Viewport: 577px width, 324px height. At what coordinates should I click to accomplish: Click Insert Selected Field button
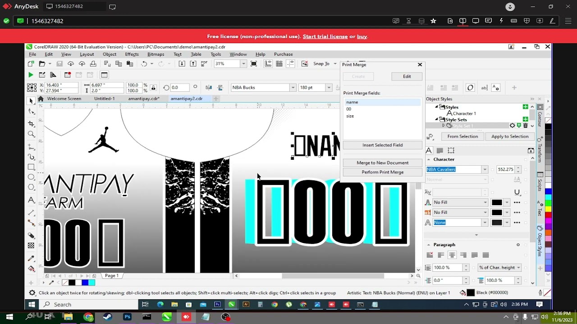point(382,145)
